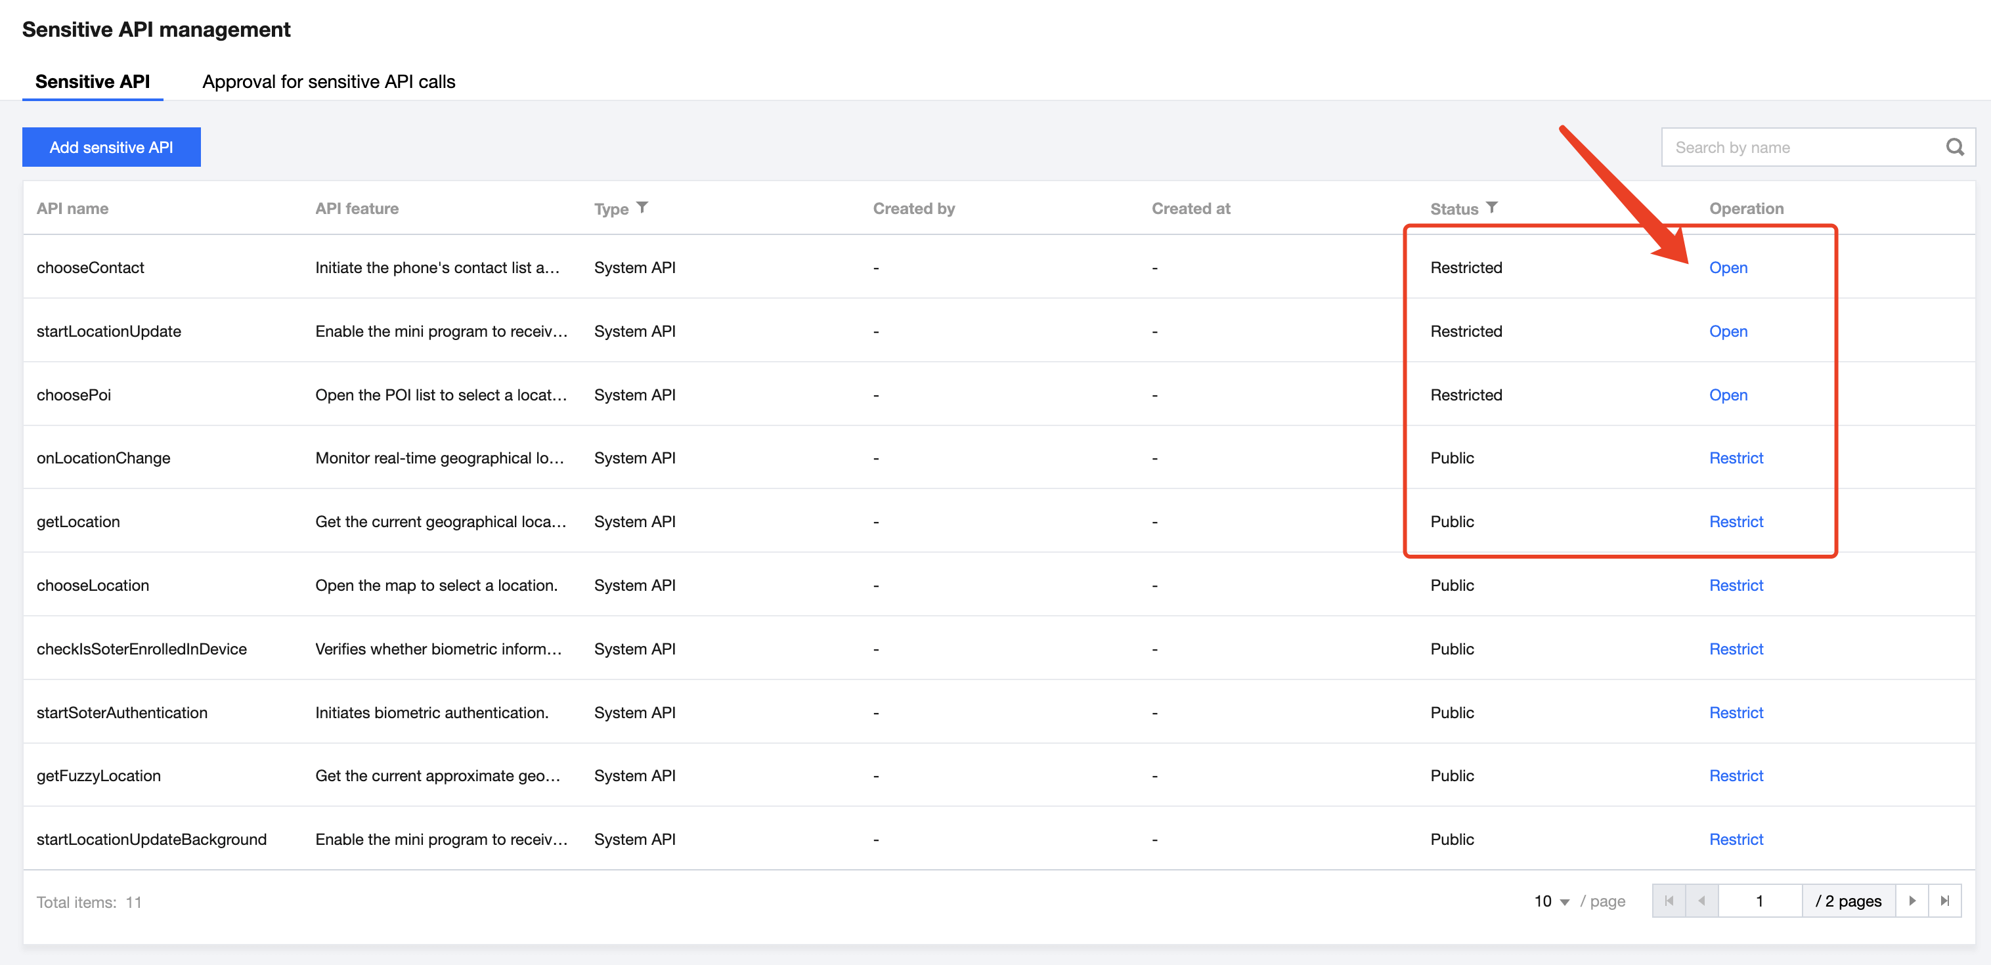Click Open for chooseContact API
The width and height of the screenshot is (1991, 965).
(x=1728, y=267)
